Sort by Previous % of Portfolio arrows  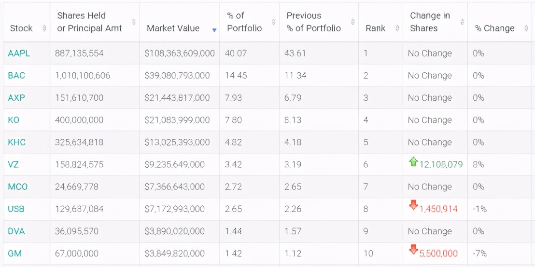click(353, 22)
